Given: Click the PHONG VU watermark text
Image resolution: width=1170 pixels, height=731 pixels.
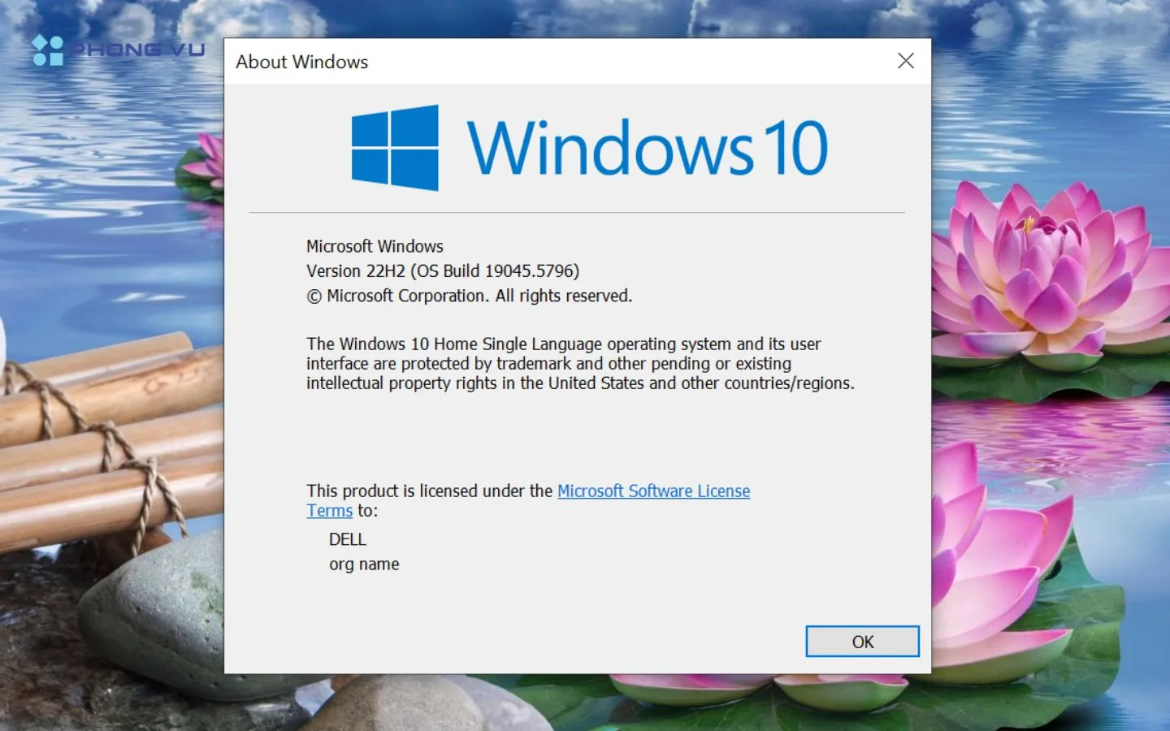Looking at the screenshot, I should pyautogui.click(x=138, y=50).
